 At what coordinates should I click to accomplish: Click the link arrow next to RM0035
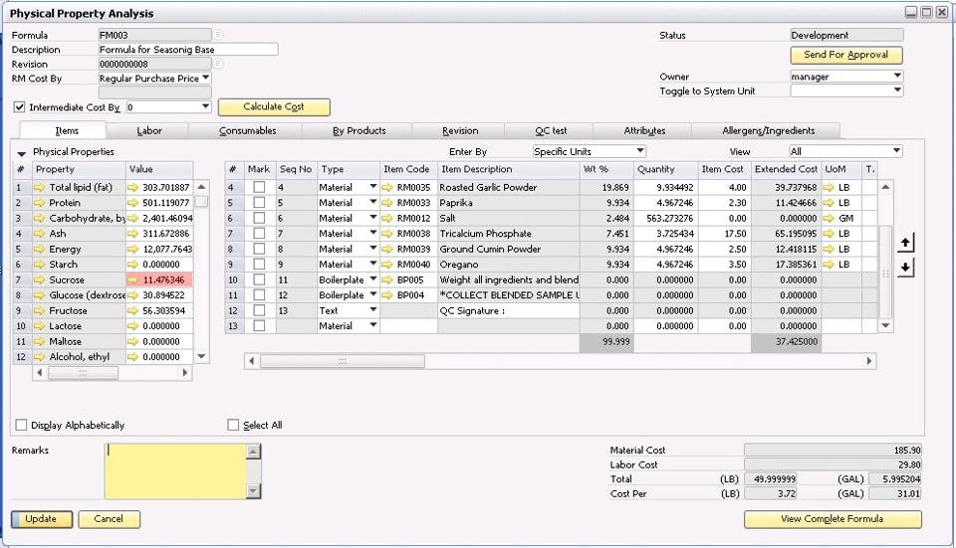pyautogui.click(x=387, y=188)
